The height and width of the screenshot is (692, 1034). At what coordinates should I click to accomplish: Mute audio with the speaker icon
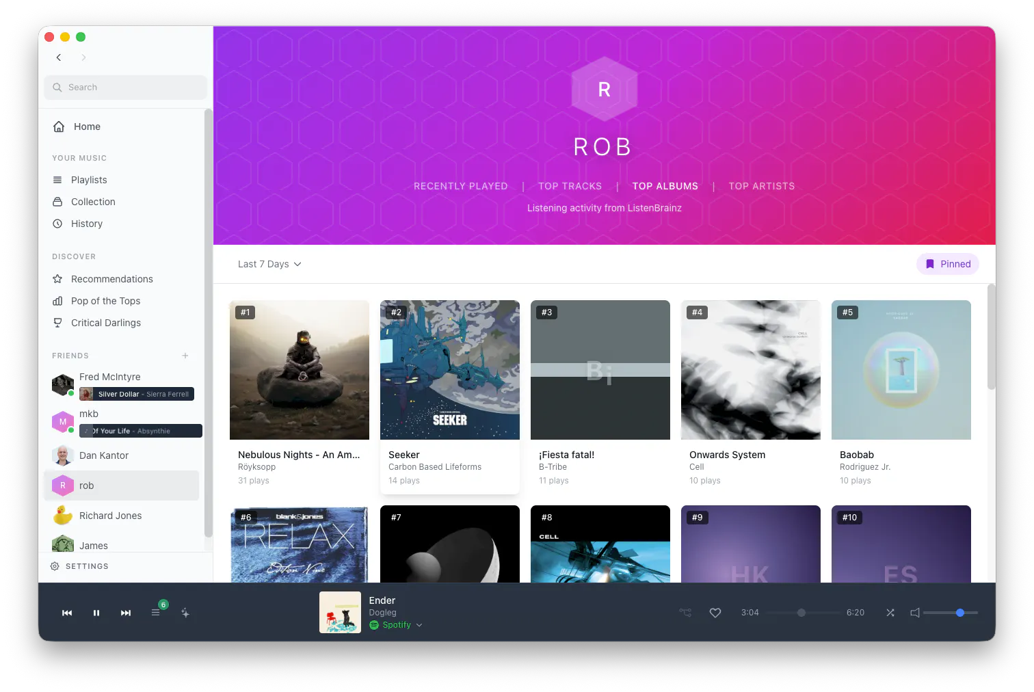915,613
